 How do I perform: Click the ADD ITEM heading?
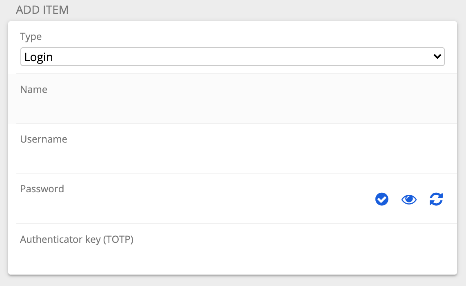tap(42, 10)
